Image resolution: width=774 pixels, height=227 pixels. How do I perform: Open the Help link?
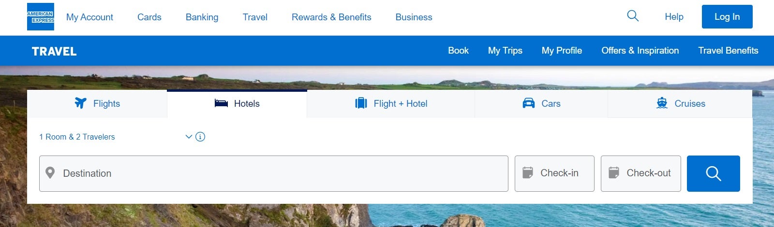click(674, 17)
